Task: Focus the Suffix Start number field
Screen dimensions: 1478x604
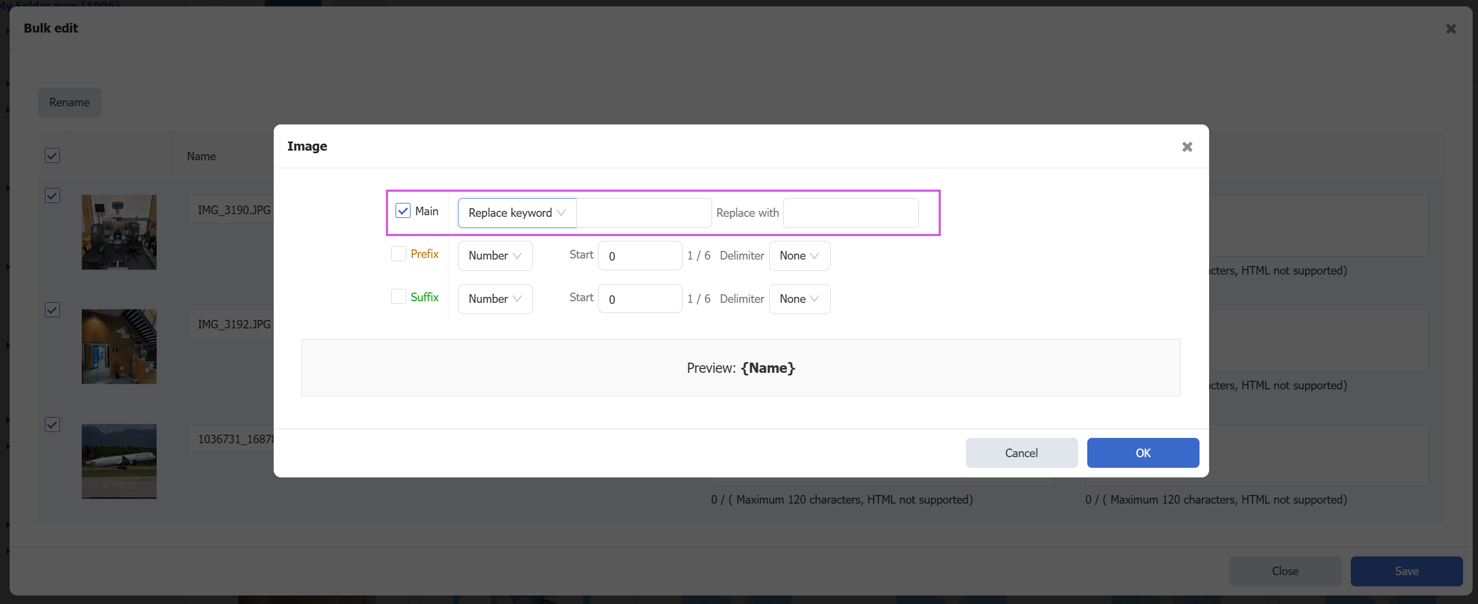Action: (x=640, y=299)
